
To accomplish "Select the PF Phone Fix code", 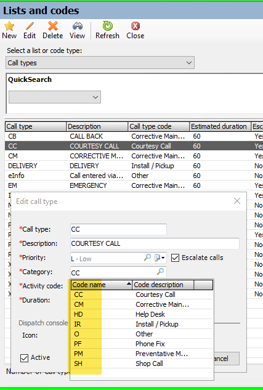I will [x=142, y=344].
